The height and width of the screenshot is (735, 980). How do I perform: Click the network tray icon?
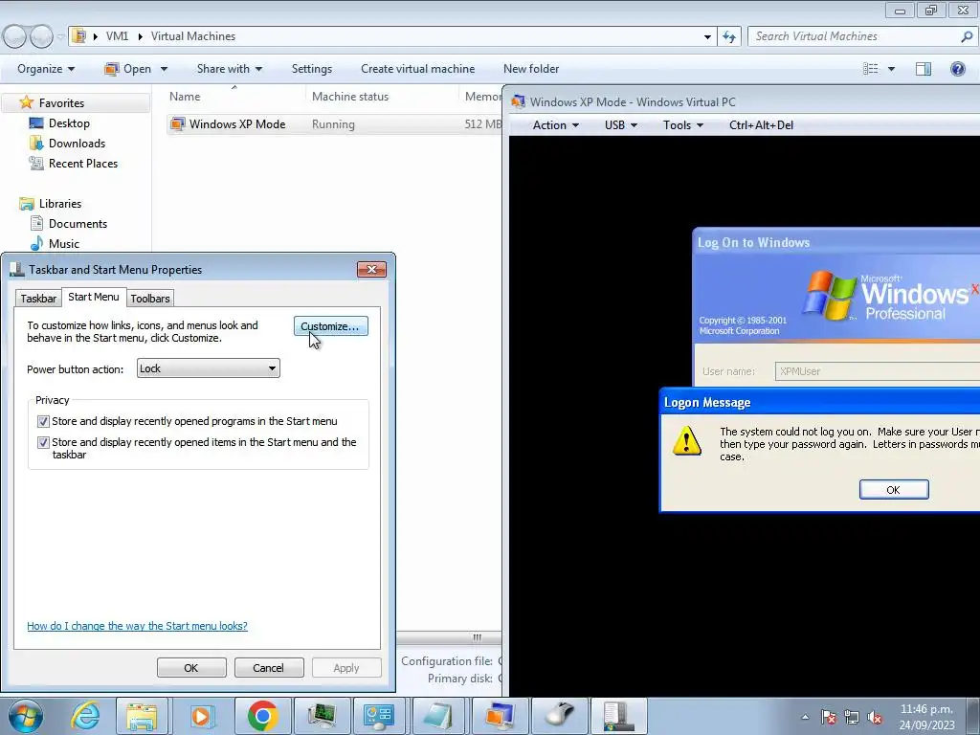coord(851,718)
